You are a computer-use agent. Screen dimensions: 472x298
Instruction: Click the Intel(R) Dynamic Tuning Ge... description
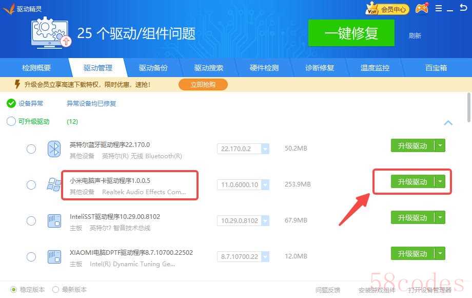coord(132,264)
